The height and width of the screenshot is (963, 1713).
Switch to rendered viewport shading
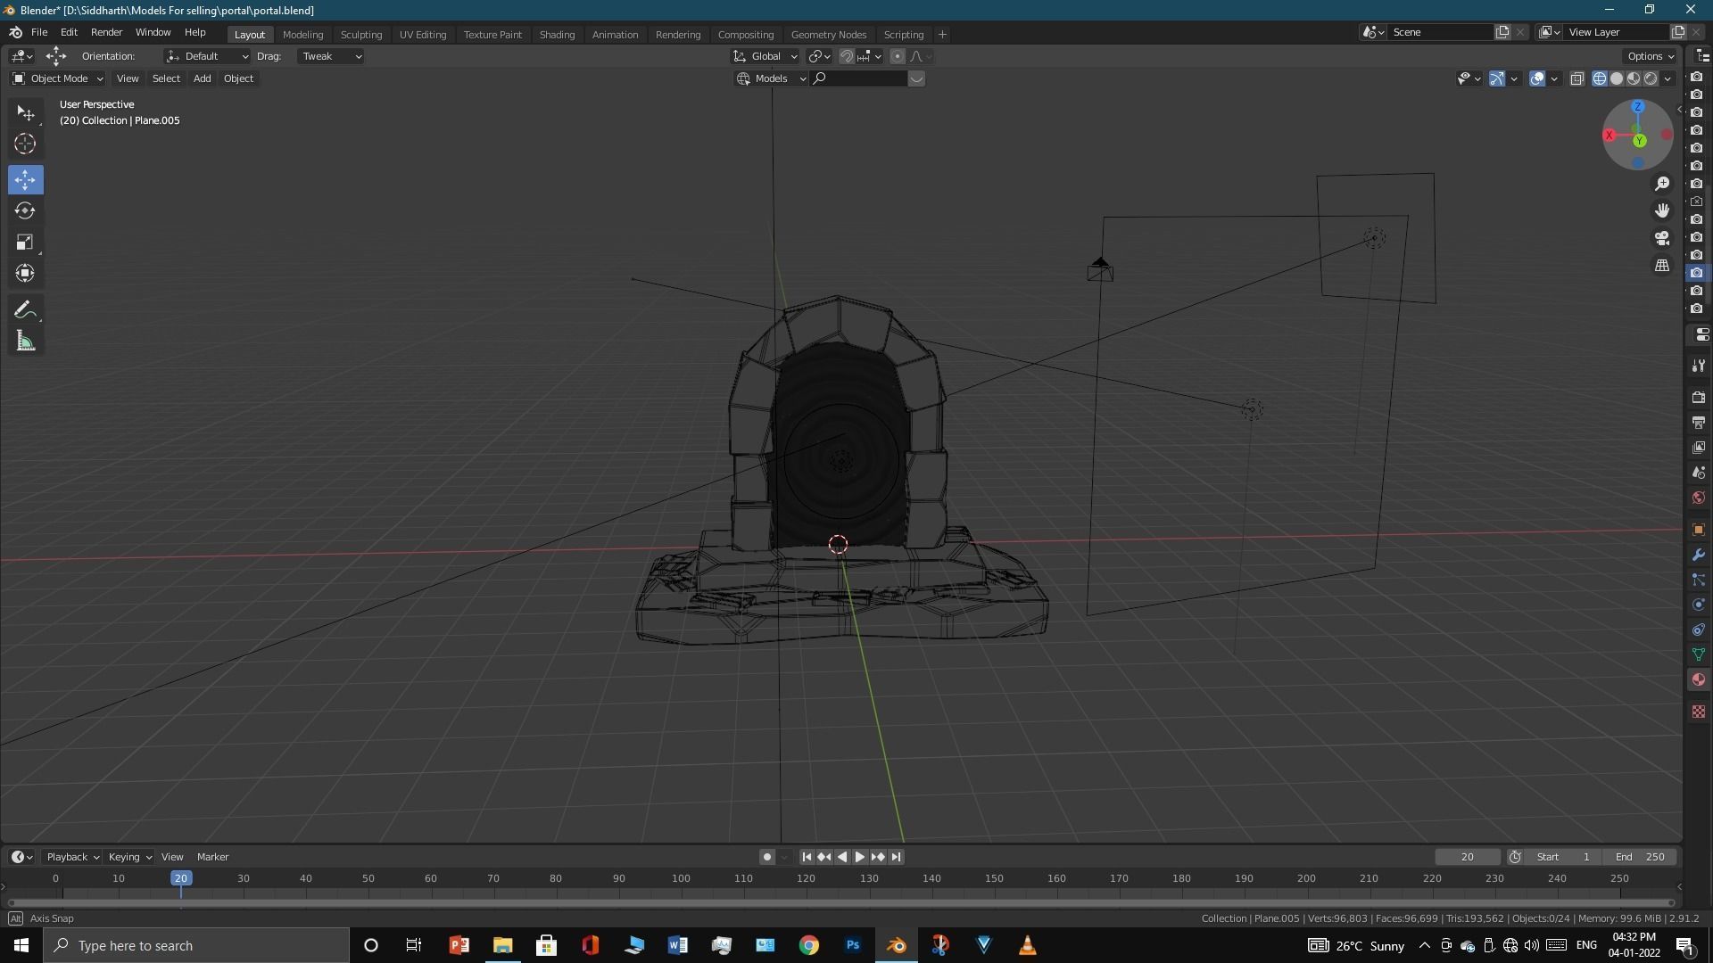tap(1651, 78)
